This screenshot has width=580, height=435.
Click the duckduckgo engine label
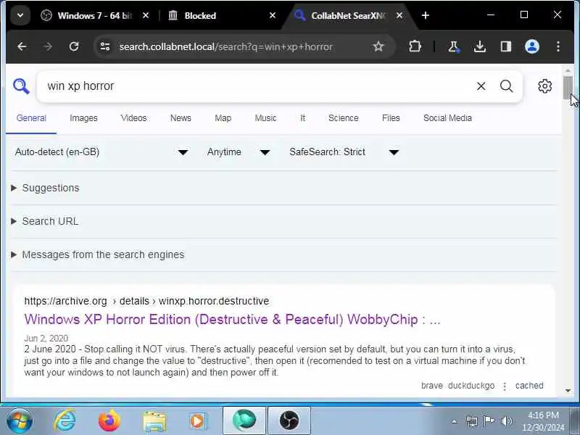coord(471,386)
